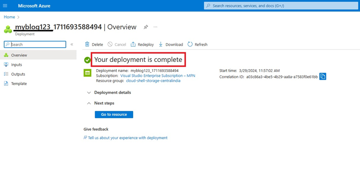Open Visual Studio Enterprise Subscription link
The image size is (360, 180).
158,76
